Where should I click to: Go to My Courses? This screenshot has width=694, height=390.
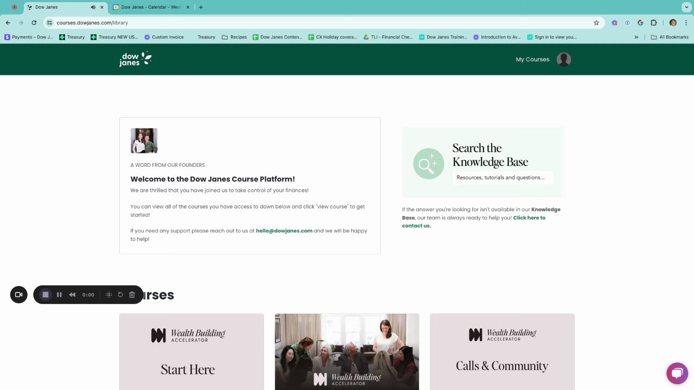coord(532,60)
